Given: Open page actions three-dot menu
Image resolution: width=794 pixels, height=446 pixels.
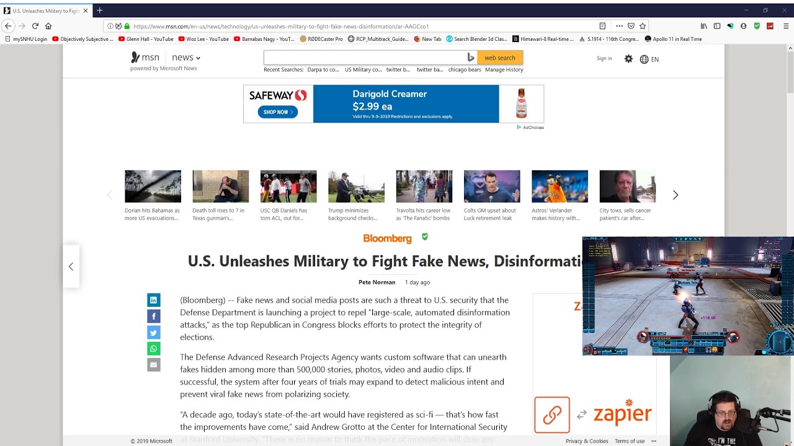Looking at the screenshot, I should click(619, 26).
